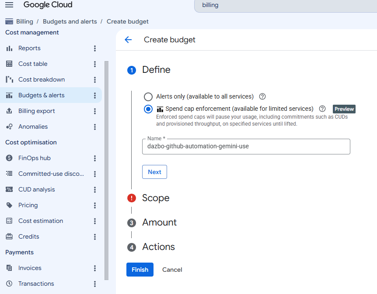Open the hamburger navigation menu
The height and width of the screenshot is (294, 377).
[x=9, y=5]
